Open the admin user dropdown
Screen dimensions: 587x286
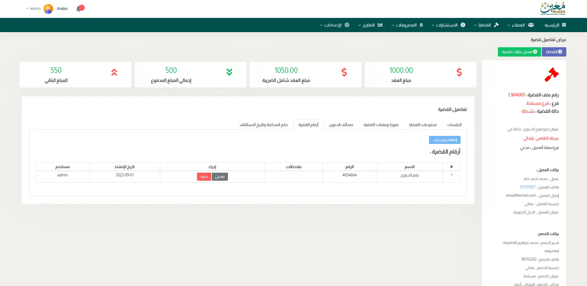pos(33,9)
